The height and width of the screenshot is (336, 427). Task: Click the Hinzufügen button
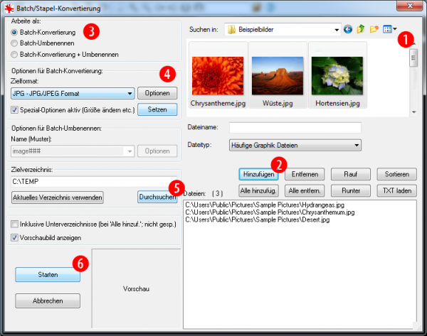(x=258, y=174)
